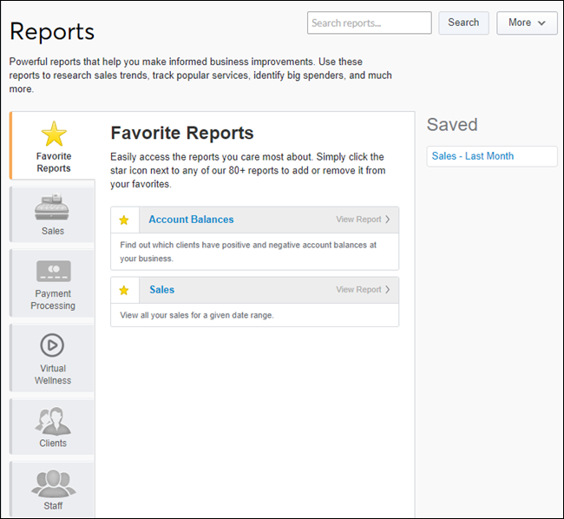
Task: Unfavorite the Account Balances report star
Action: click(124, 220)
